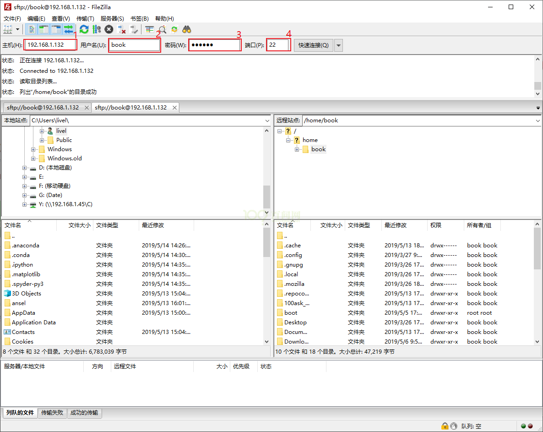Expand the livel folder in local tree

click(42, 131)
